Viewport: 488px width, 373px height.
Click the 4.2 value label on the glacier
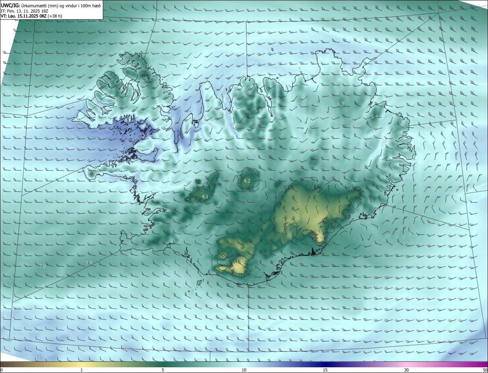coord(247,181)
